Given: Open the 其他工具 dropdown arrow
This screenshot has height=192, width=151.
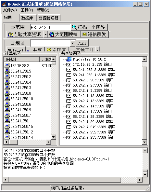Looking at the screenshot, I should pyautogui.click(x=97, y=49).
